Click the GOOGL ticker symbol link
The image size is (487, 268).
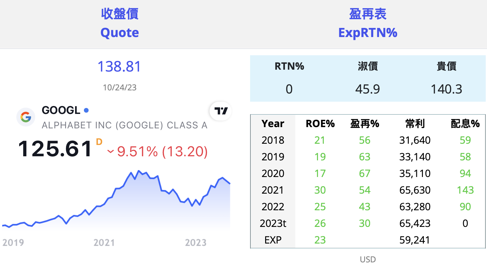coord(61,110)
